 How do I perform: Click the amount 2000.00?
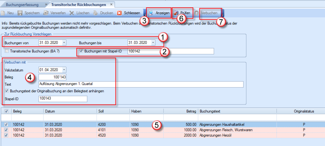point(190,135)
